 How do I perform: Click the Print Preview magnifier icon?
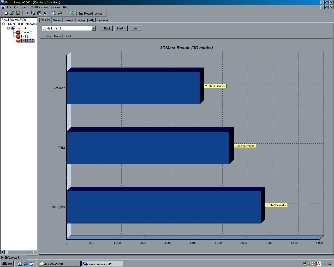[x=54, y=13]
